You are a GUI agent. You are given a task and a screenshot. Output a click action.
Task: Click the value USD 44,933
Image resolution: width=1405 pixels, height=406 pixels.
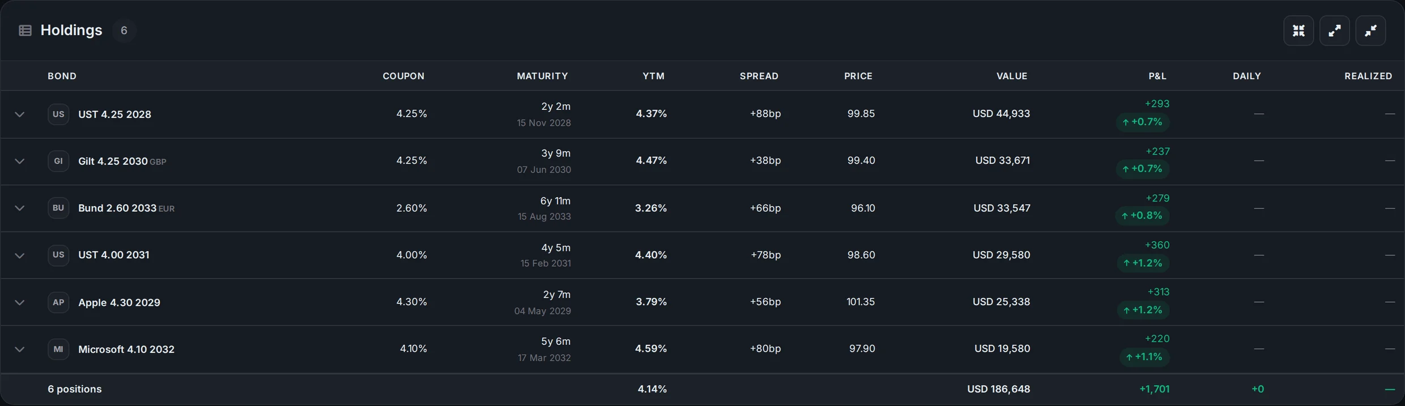(x=1001, y=114)
